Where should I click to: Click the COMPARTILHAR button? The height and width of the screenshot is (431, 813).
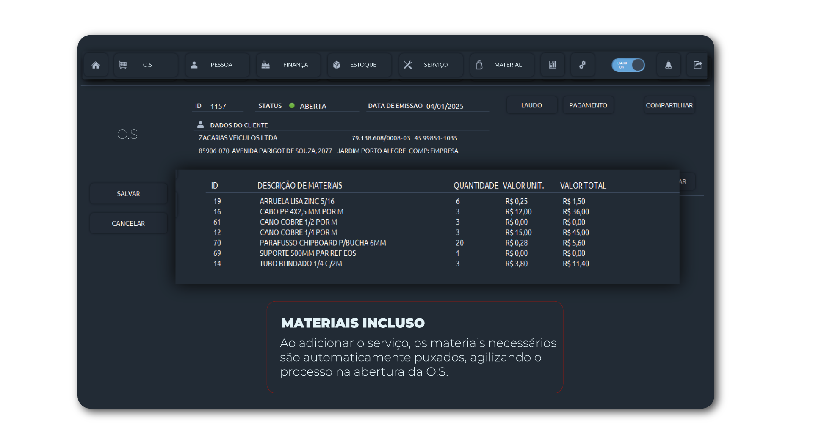point(669,105)
